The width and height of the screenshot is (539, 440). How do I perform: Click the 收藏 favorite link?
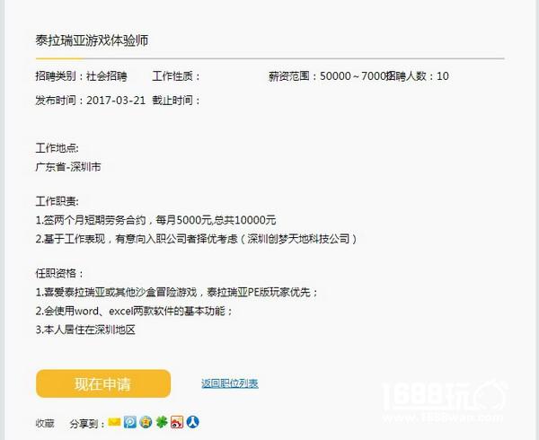coord(45,424)
